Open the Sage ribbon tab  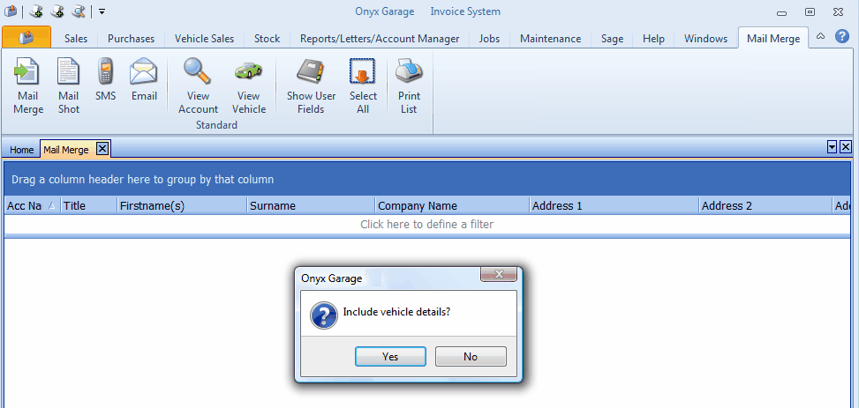point(612,38)
